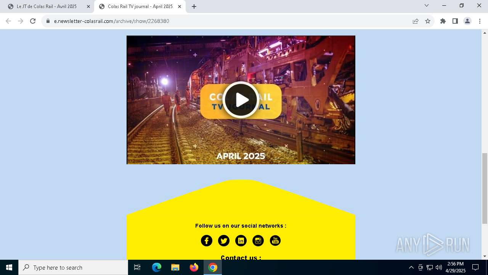Share this page icon
This screenshot has height=275, width=488.
(x=416, y=21)
